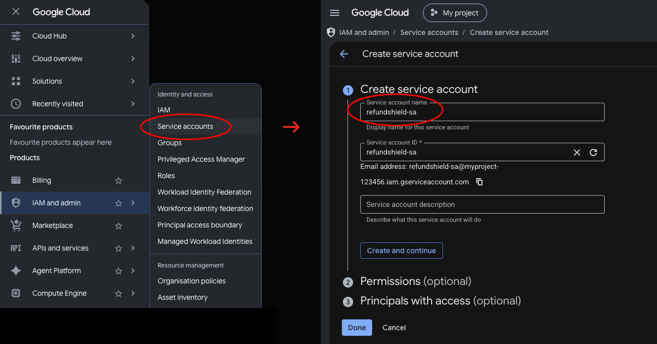The image size is (657, 344).
Task: Click the Done button
Action: (357, 328)
